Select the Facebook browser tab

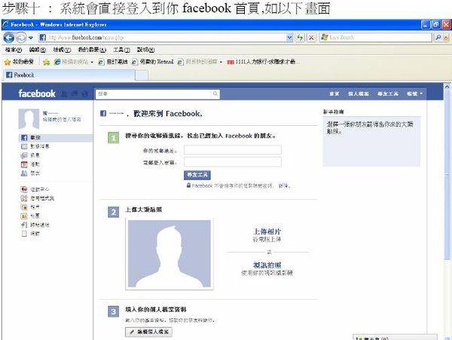click(69, 75)
